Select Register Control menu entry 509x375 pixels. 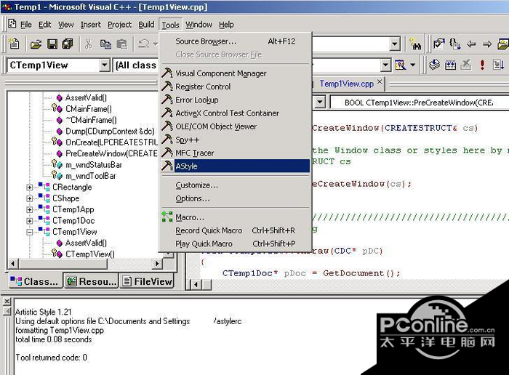(236, 86)
